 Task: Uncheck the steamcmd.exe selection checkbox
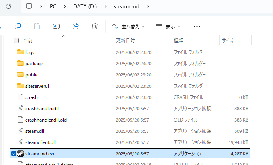[14, 153]
